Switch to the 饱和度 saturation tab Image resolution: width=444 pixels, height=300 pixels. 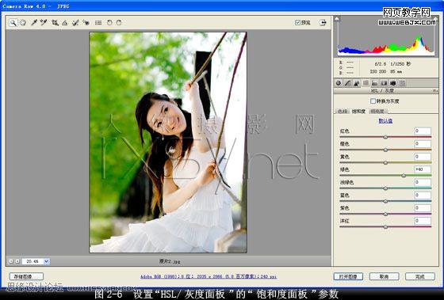coord(358,112)
